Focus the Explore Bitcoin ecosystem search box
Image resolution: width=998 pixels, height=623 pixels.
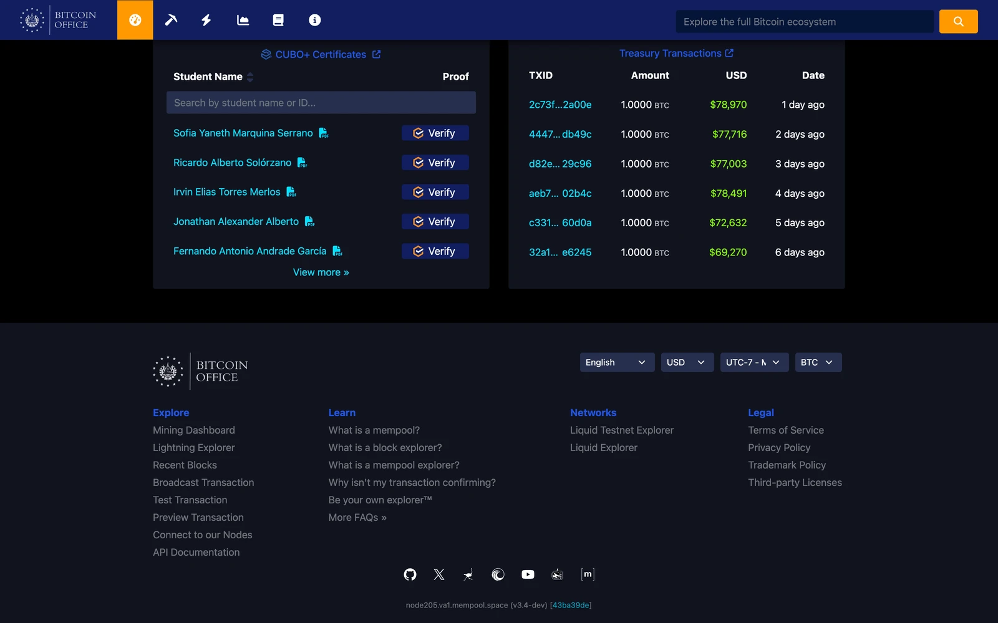tap(805, 21)
